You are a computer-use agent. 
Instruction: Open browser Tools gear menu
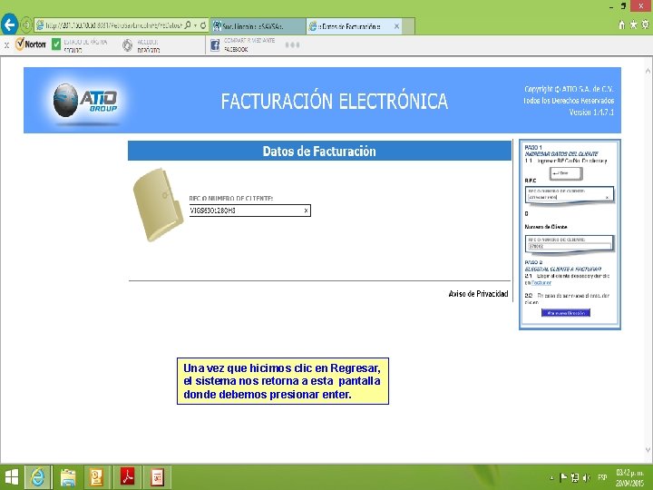click(645, 24)
